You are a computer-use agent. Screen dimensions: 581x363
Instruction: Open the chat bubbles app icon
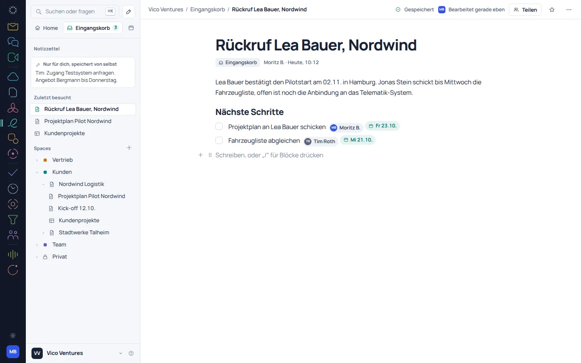[13, 42]
